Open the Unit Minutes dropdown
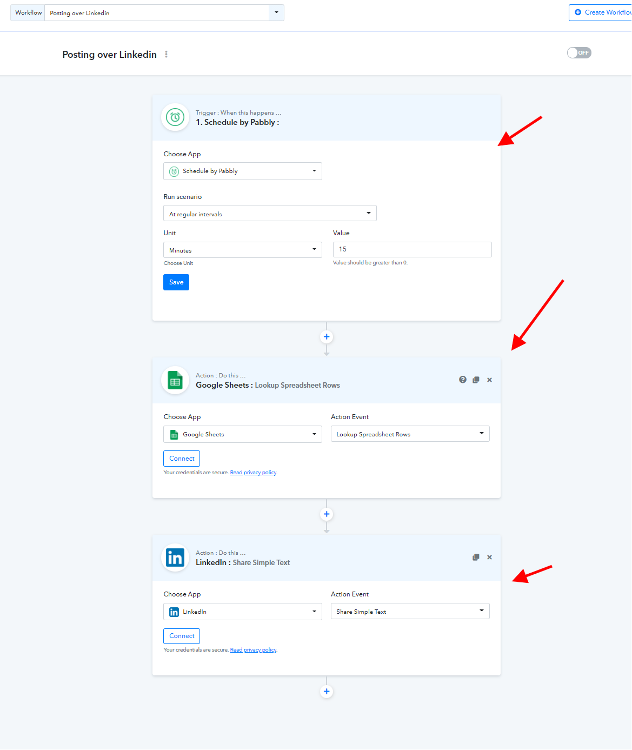This screenshot has width=632, height=750. [x=243, y=250]
